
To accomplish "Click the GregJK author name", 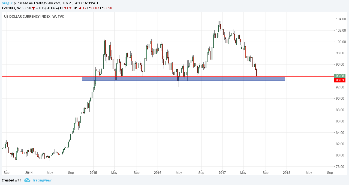I will 7,3.
